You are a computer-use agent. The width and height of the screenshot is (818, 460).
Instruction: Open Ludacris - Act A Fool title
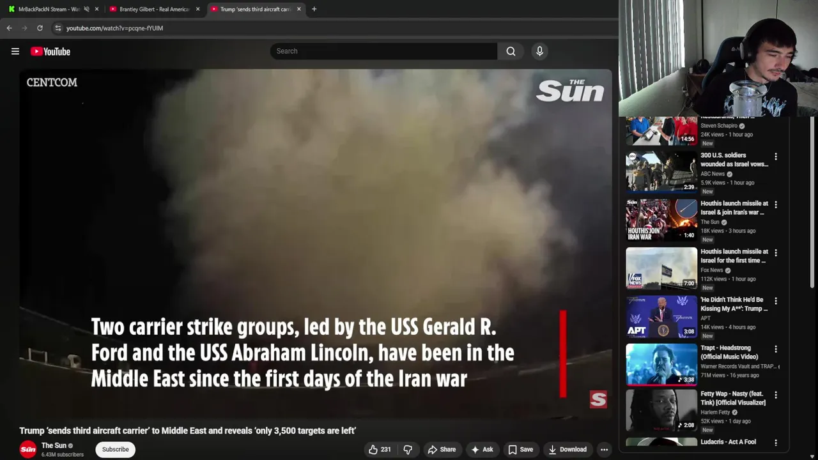[728, 442]
